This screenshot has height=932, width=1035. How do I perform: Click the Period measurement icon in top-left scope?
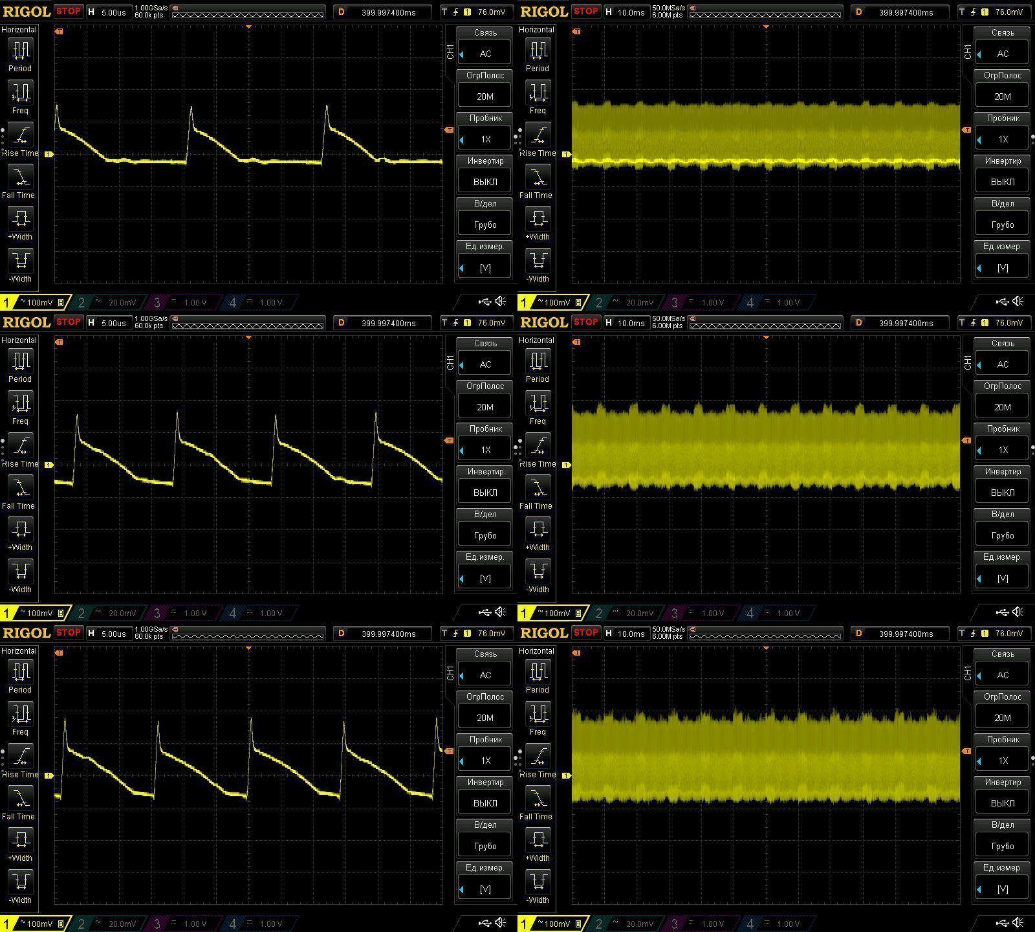point(20,50)
